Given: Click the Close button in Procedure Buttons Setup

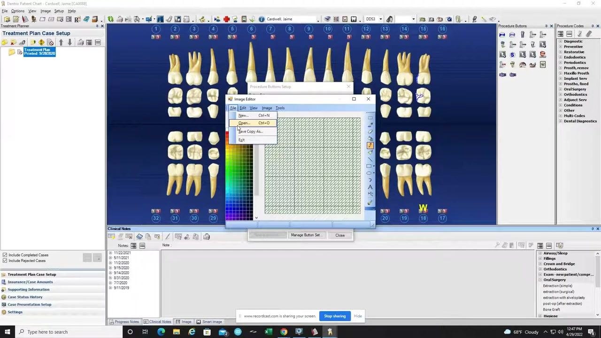Looking at the screenshot, I should pyautogui.click(x=340, y=235).
